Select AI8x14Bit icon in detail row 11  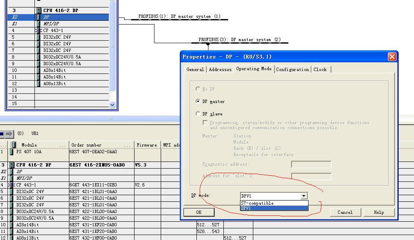(12, 231)
